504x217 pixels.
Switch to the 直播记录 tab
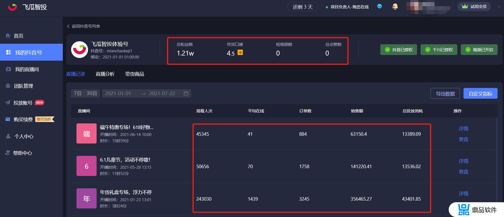pos(76,74)
